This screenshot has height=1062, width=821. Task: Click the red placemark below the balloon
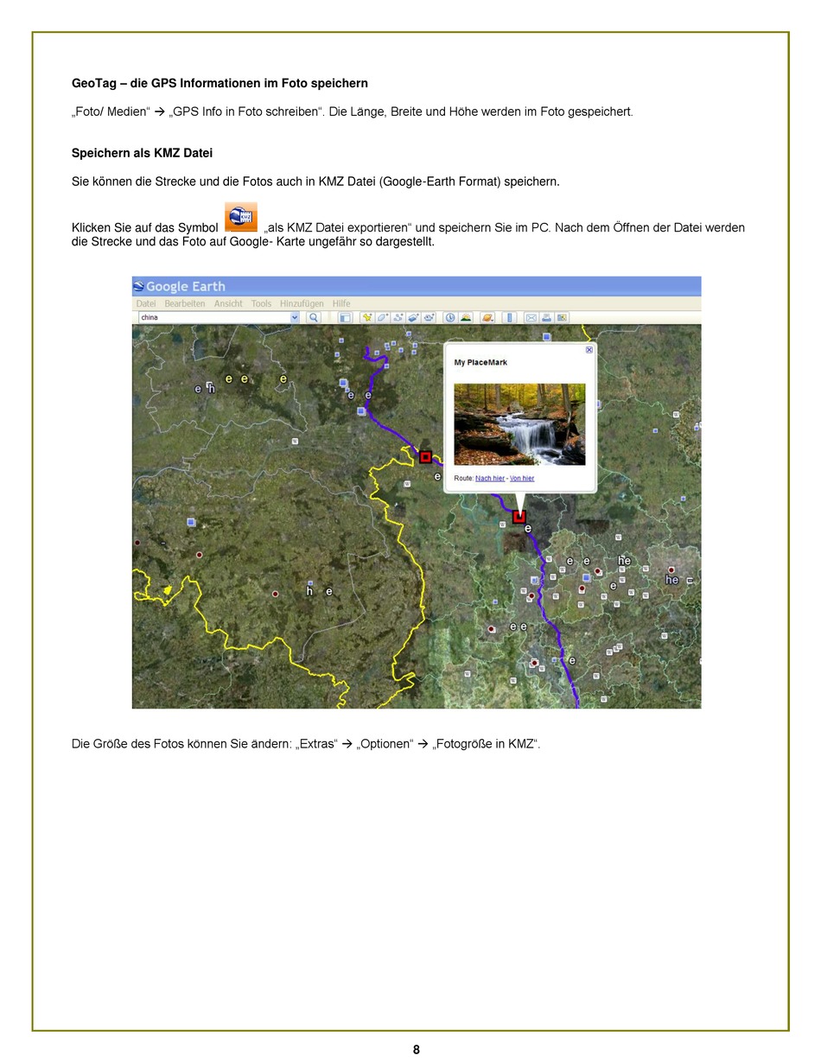click(519, 517)
